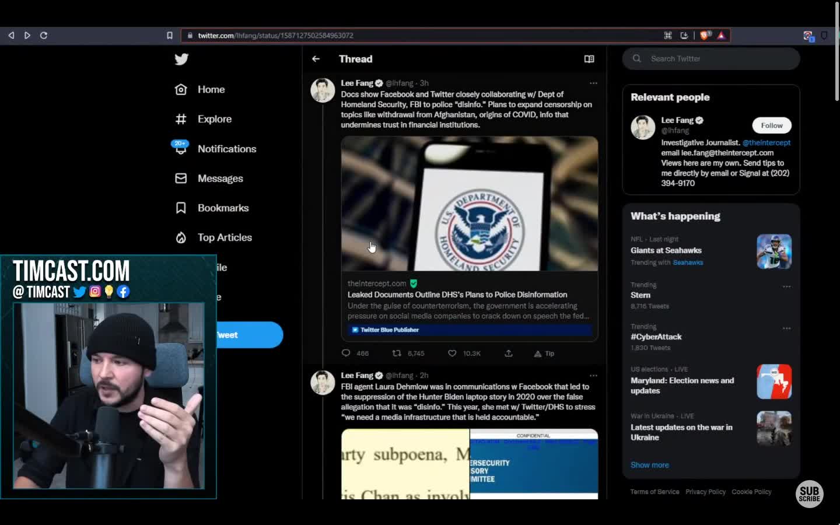Image resolution: width=840 pixels, height=525 pixels.
Task: Open @theintercept link in bio
Action: (766, 142)
